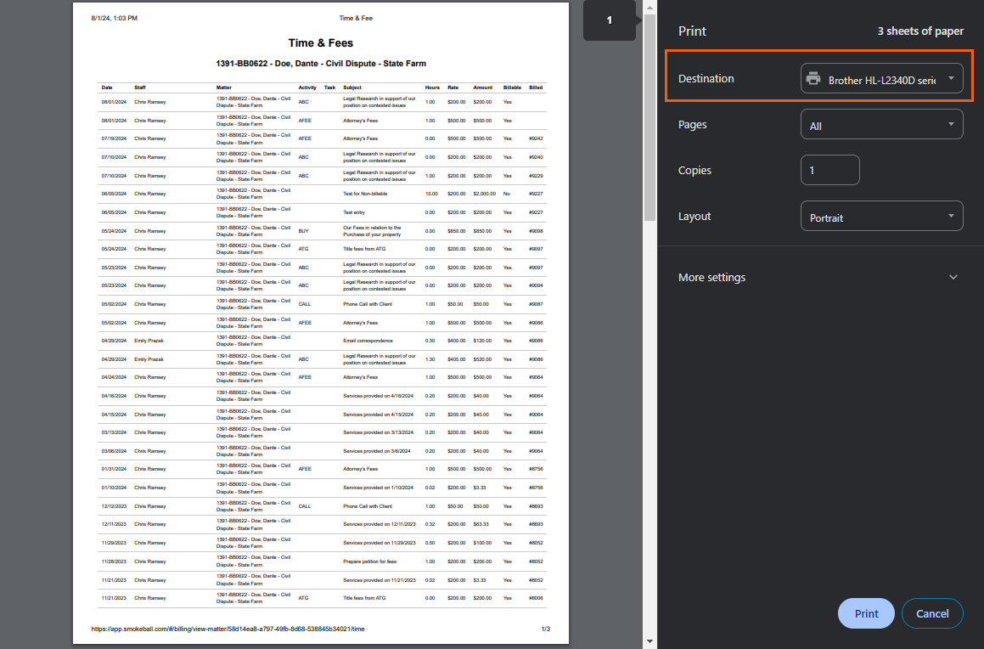Click the '$2,000.00' amount cell
984x649 pixels.
point(485,194)
